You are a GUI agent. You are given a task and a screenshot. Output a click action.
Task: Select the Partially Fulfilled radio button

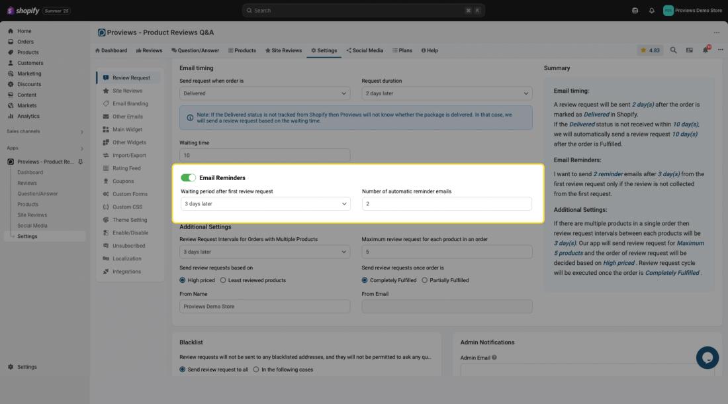pyautogui.click(x=425, y=280)
